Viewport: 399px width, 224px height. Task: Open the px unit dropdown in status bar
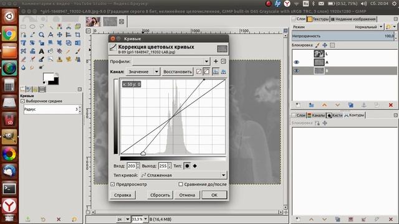123,219
